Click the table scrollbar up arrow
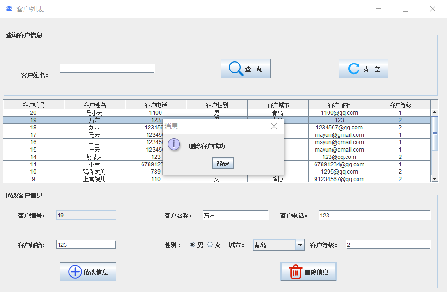The height and width of the screenshot is (292, 447). [435, 112]
